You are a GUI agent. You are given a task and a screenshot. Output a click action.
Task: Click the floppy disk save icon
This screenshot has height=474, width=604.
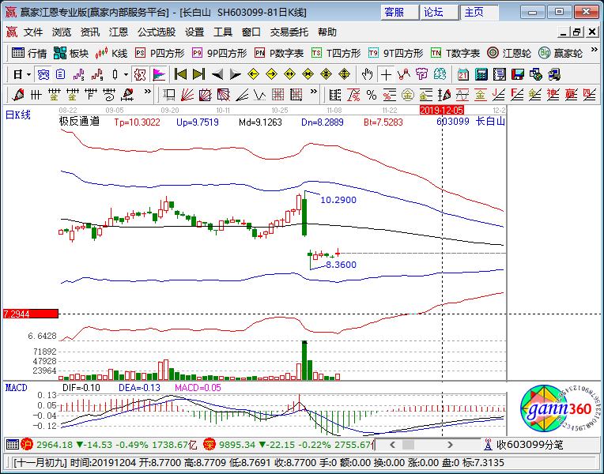518,74
